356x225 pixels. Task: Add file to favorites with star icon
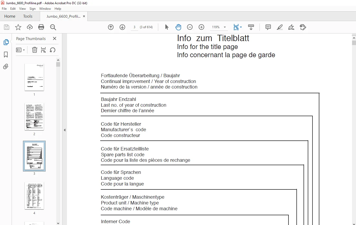(x=18, y=27)
